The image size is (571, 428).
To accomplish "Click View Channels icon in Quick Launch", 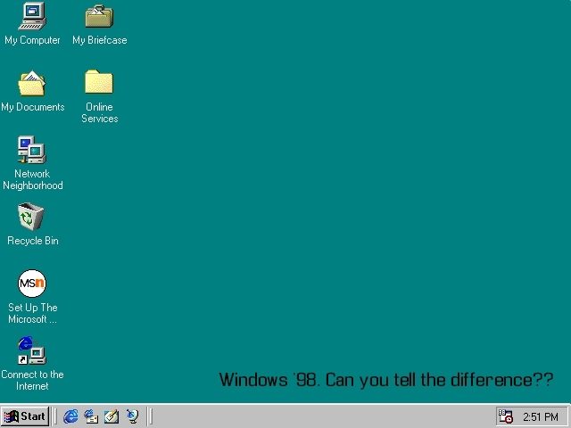I will [x=132, y=416].
